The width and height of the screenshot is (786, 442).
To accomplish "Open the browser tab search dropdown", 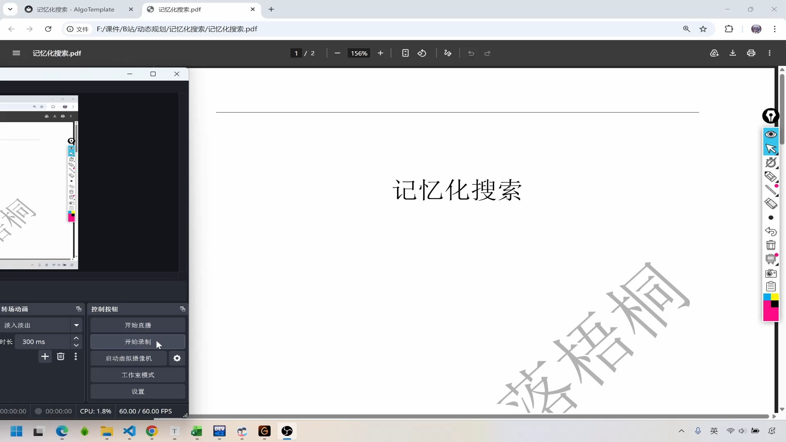I will click(10, 9).
